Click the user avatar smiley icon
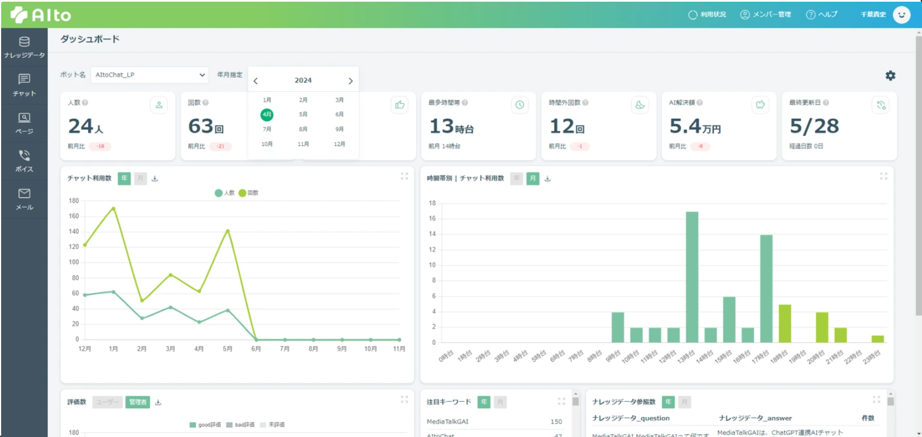922x437 pixels. tap(902, 15)
